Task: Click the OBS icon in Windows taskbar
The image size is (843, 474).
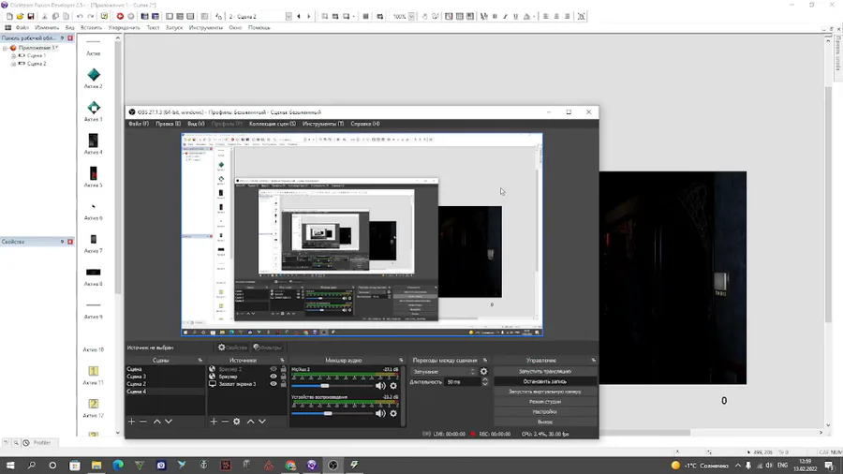Action: point(333,466)
